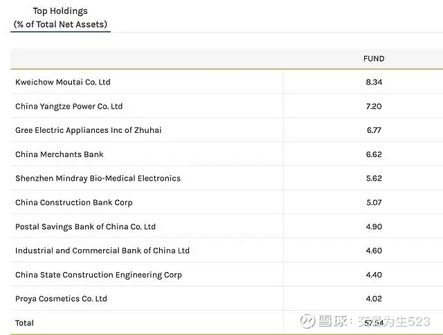Select Shenzhen Mindray Bio-Medical Electronics
The width and height of the screenshot is (443, 335).
pos(98,179)
